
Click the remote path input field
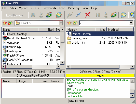coord(104,23)
